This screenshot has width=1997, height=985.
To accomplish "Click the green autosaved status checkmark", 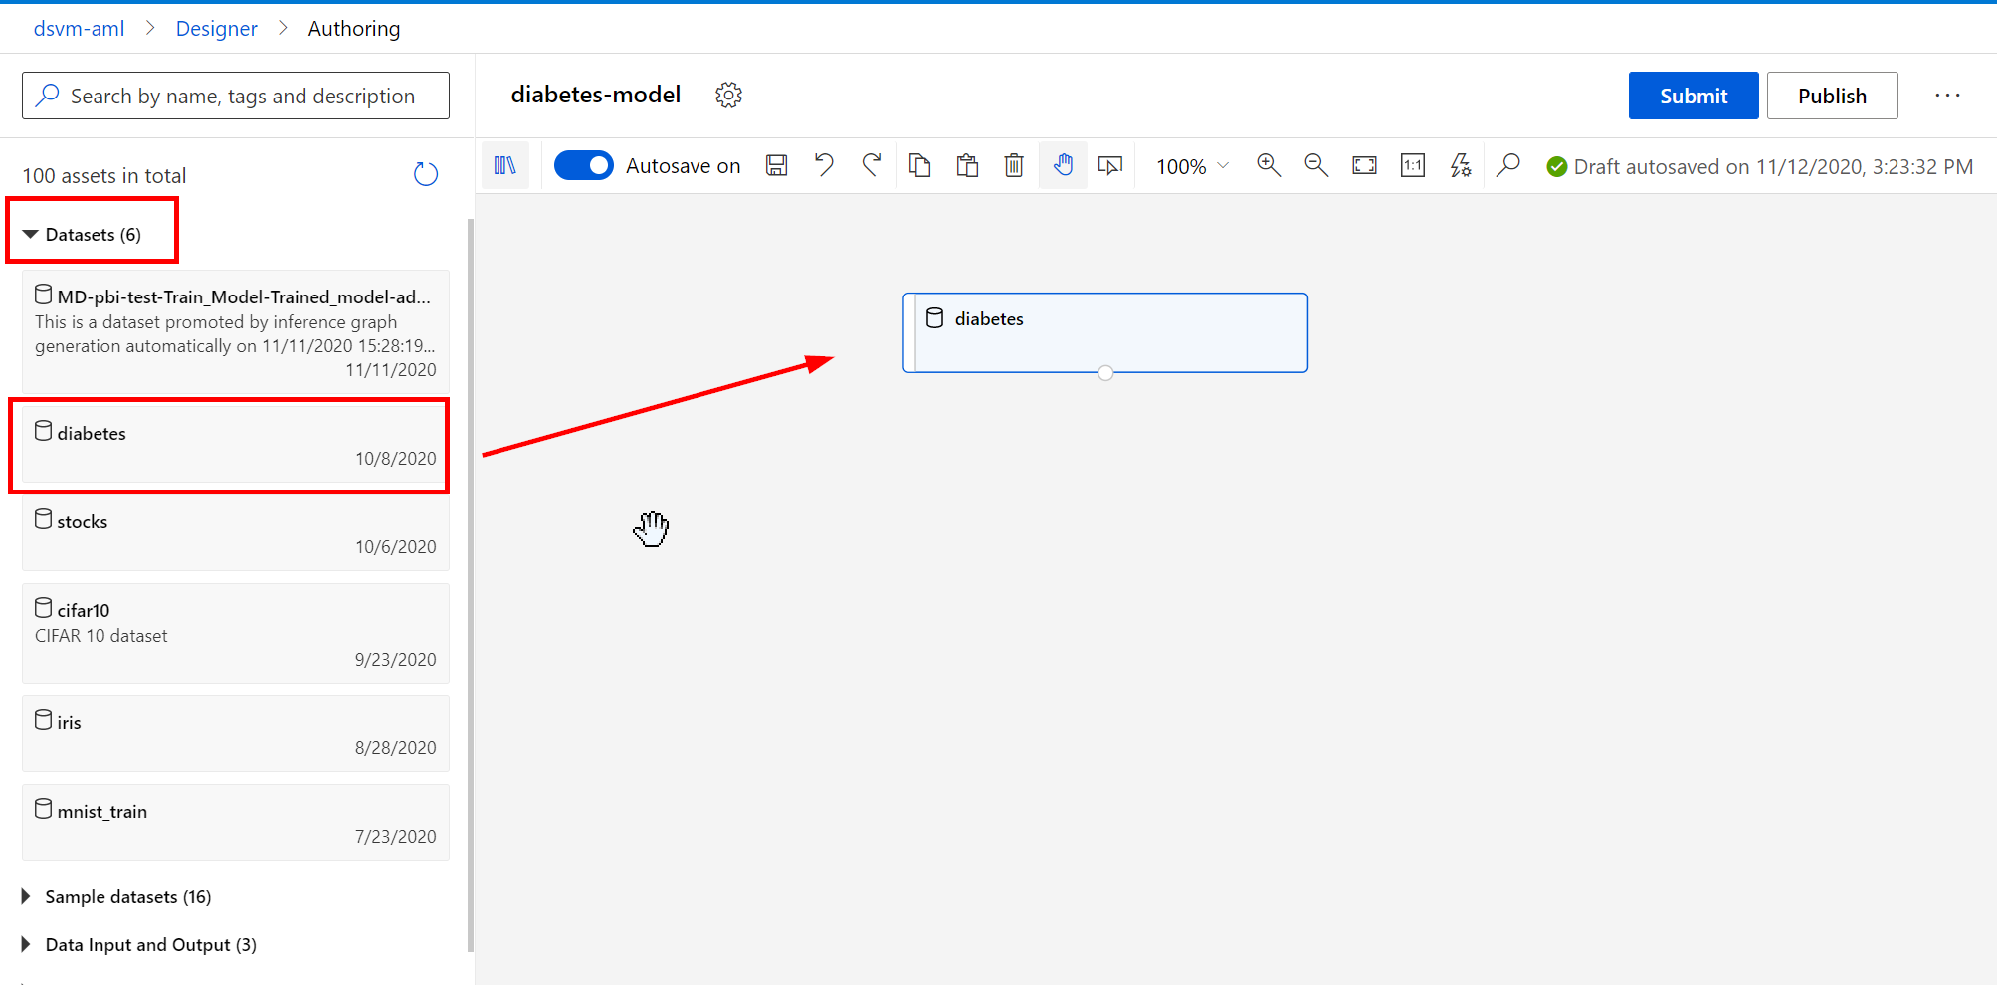I will (1557, 167).
